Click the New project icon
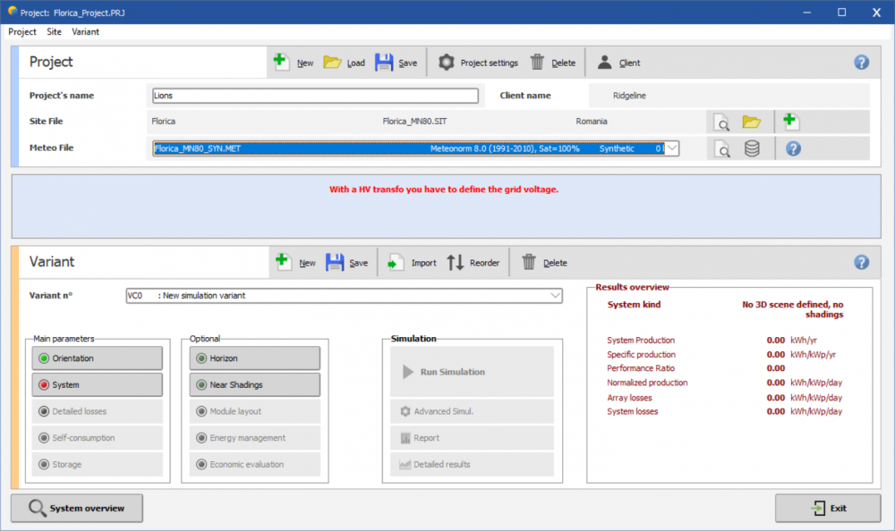The width and height of the screenshot is (895, 531). pyautogui.click(x=281, y=62)
